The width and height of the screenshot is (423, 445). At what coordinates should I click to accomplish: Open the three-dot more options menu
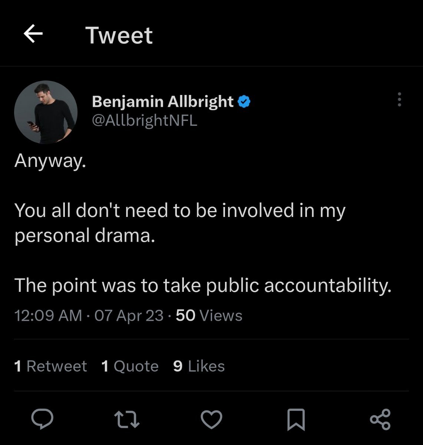tap(399, 99)
